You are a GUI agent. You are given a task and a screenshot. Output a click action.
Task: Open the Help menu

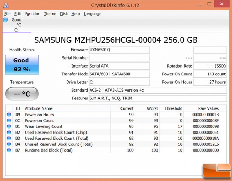point(76,14)
